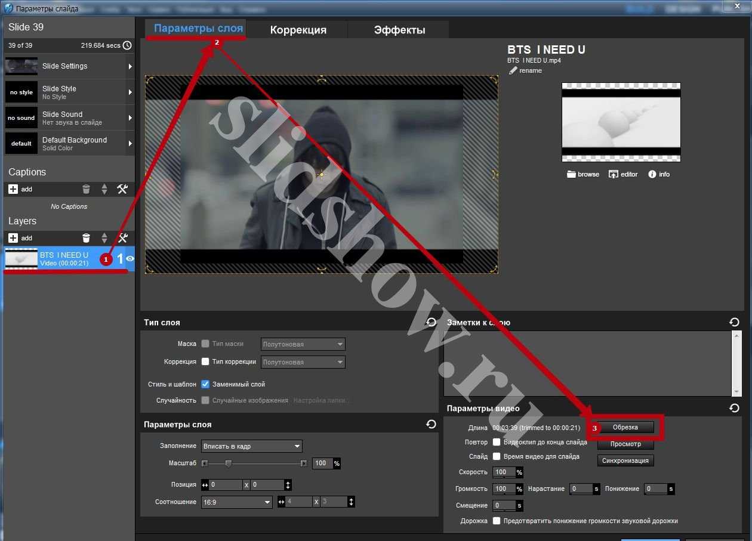Open Layers tools wrench icon
Screen dimensions: 752x541
click(122, 238)
